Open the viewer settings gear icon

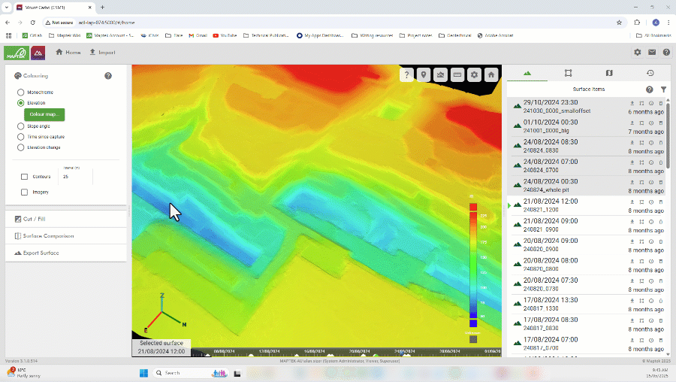[474, 74]
